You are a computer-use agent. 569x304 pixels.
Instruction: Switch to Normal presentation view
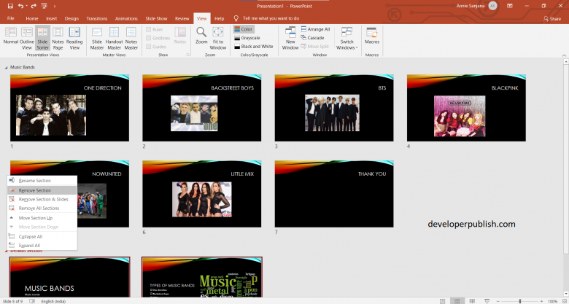10,36
